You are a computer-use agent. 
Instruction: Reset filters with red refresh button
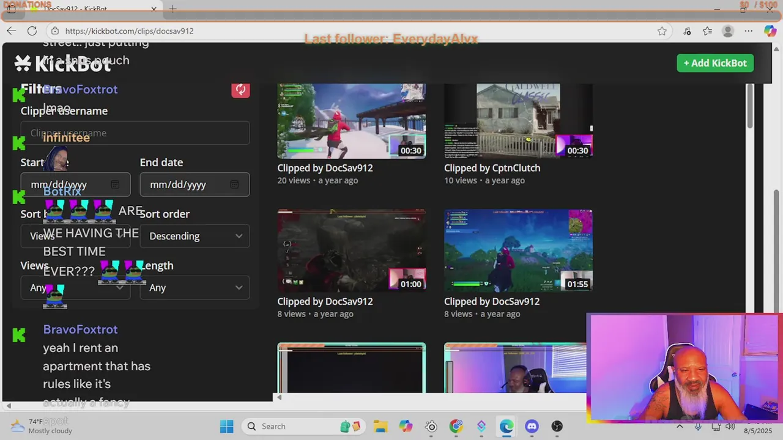240,90
